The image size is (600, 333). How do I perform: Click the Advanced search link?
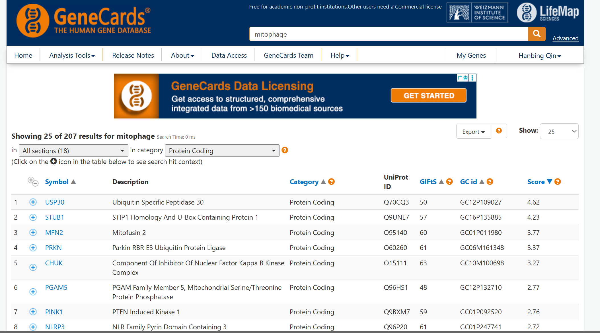click(565, 38)
